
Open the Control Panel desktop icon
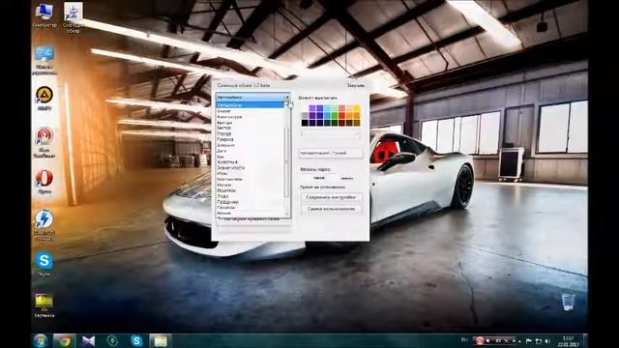pos(44,60)
